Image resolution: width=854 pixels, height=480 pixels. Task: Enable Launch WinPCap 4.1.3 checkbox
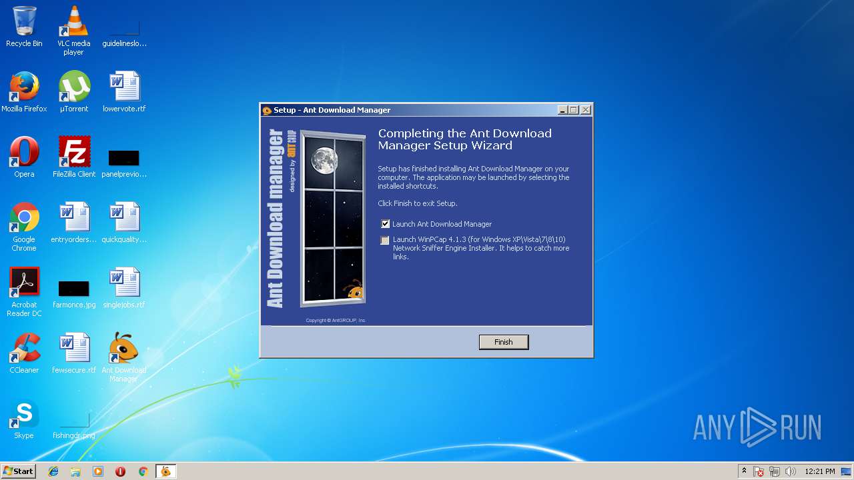pyautogui.click(x=385, y=240)
